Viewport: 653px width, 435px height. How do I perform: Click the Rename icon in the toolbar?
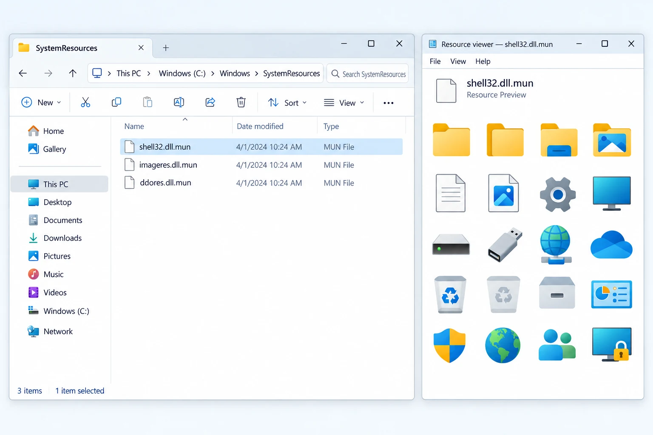pos(179,102)
